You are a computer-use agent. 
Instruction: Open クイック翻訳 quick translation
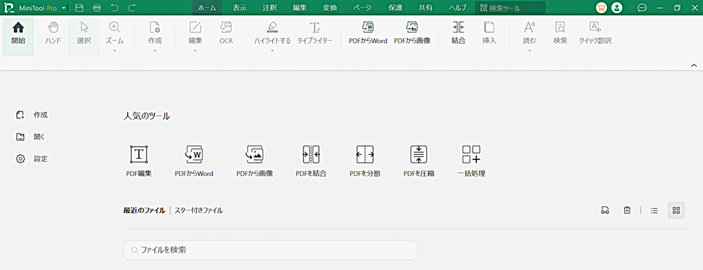595,34
